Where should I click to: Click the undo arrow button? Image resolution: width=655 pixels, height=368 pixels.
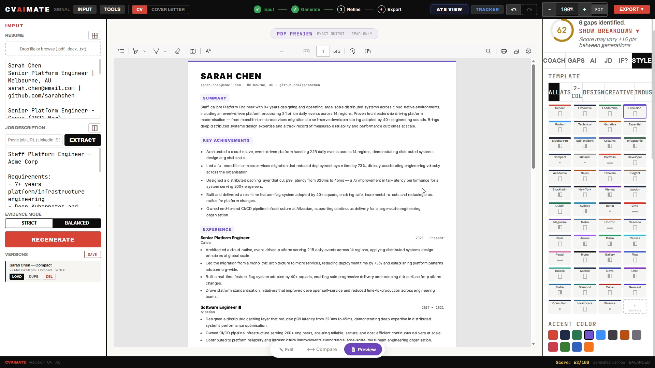513,10
